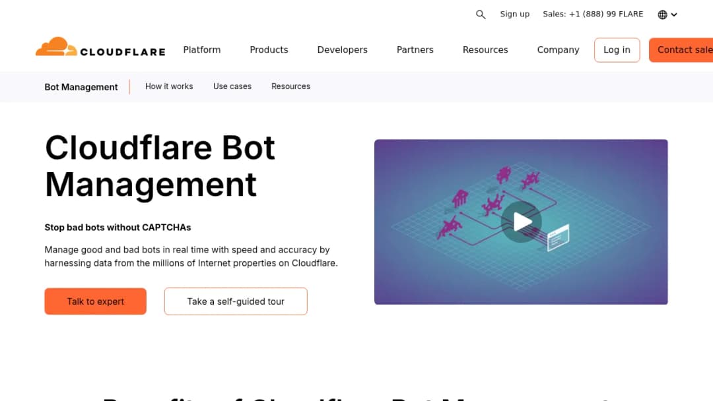
Task: Click the Log in button
Action: point(617,50)
